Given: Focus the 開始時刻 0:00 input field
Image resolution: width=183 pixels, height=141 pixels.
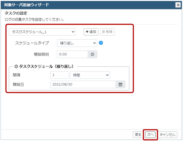Looking at the screenshot, I should [73, 54].
